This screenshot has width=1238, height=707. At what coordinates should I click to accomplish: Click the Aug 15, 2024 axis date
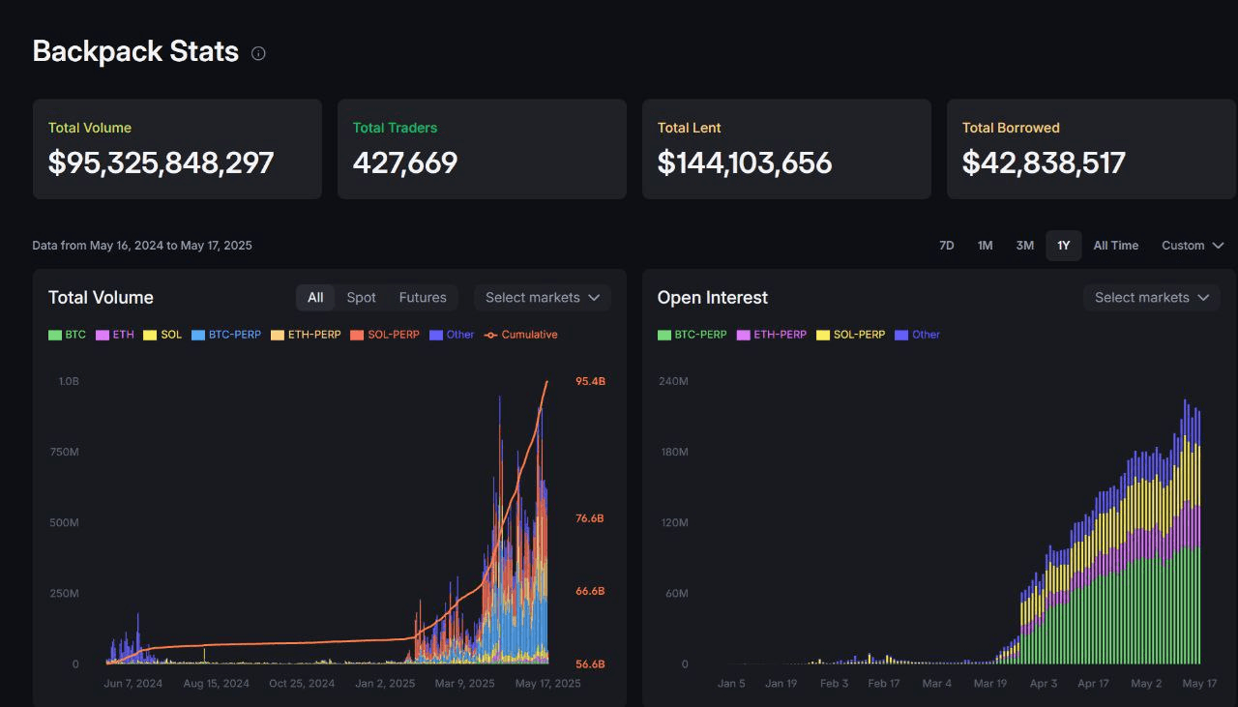click(216, 684)
